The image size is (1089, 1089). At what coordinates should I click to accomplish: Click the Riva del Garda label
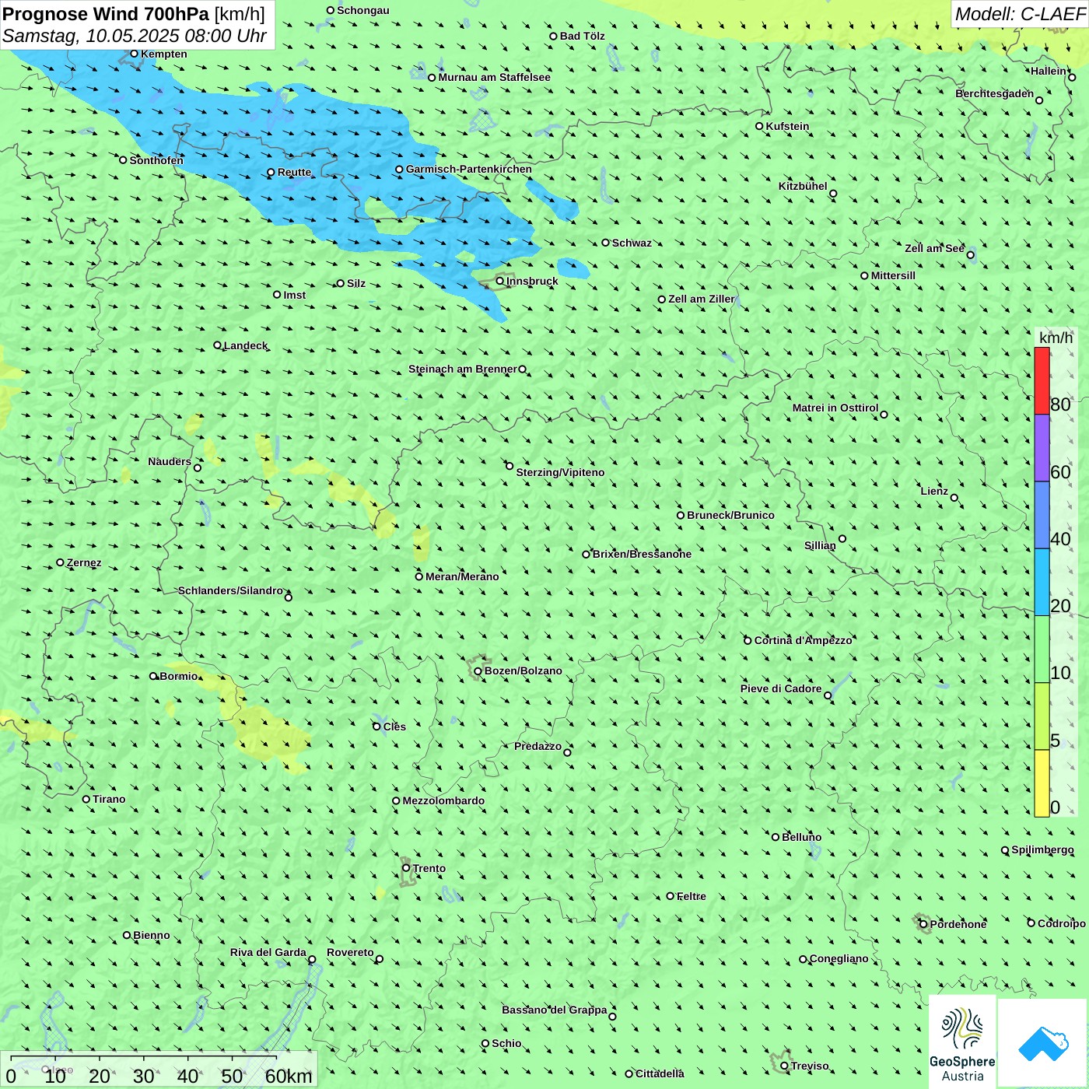(268, 952)
